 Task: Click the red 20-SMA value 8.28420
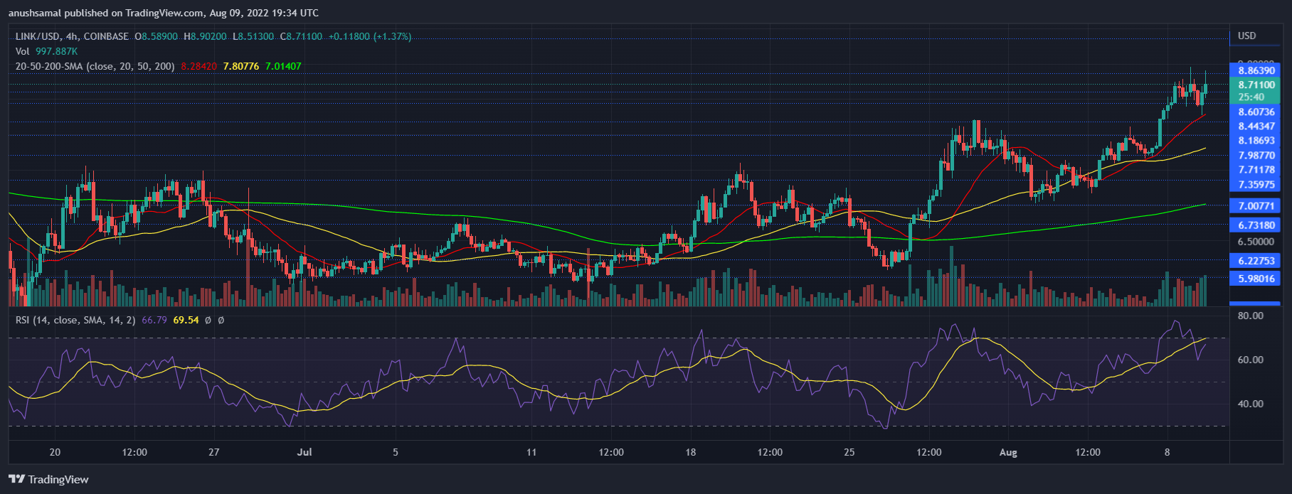199,66
